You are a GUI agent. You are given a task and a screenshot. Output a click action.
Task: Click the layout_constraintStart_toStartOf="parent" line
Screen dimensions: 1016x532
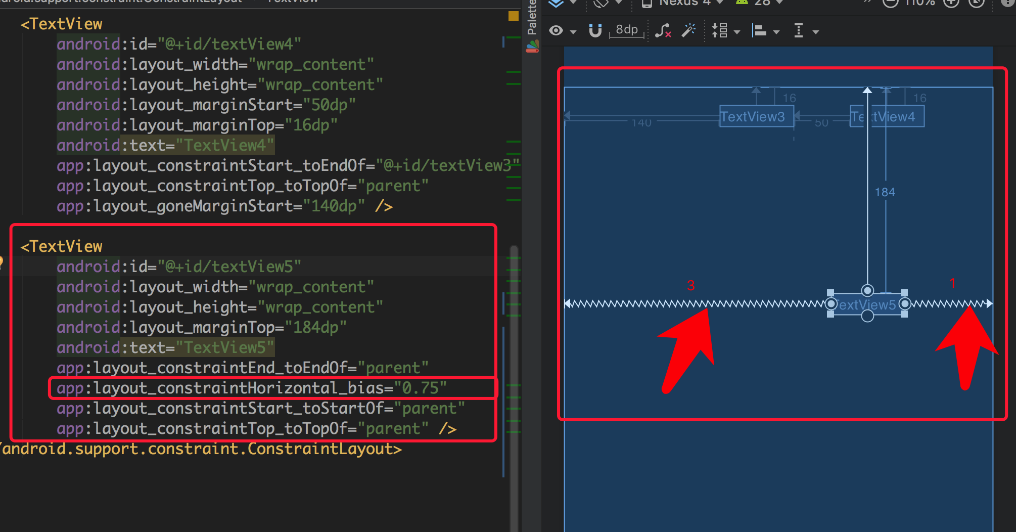pos(261,408)
